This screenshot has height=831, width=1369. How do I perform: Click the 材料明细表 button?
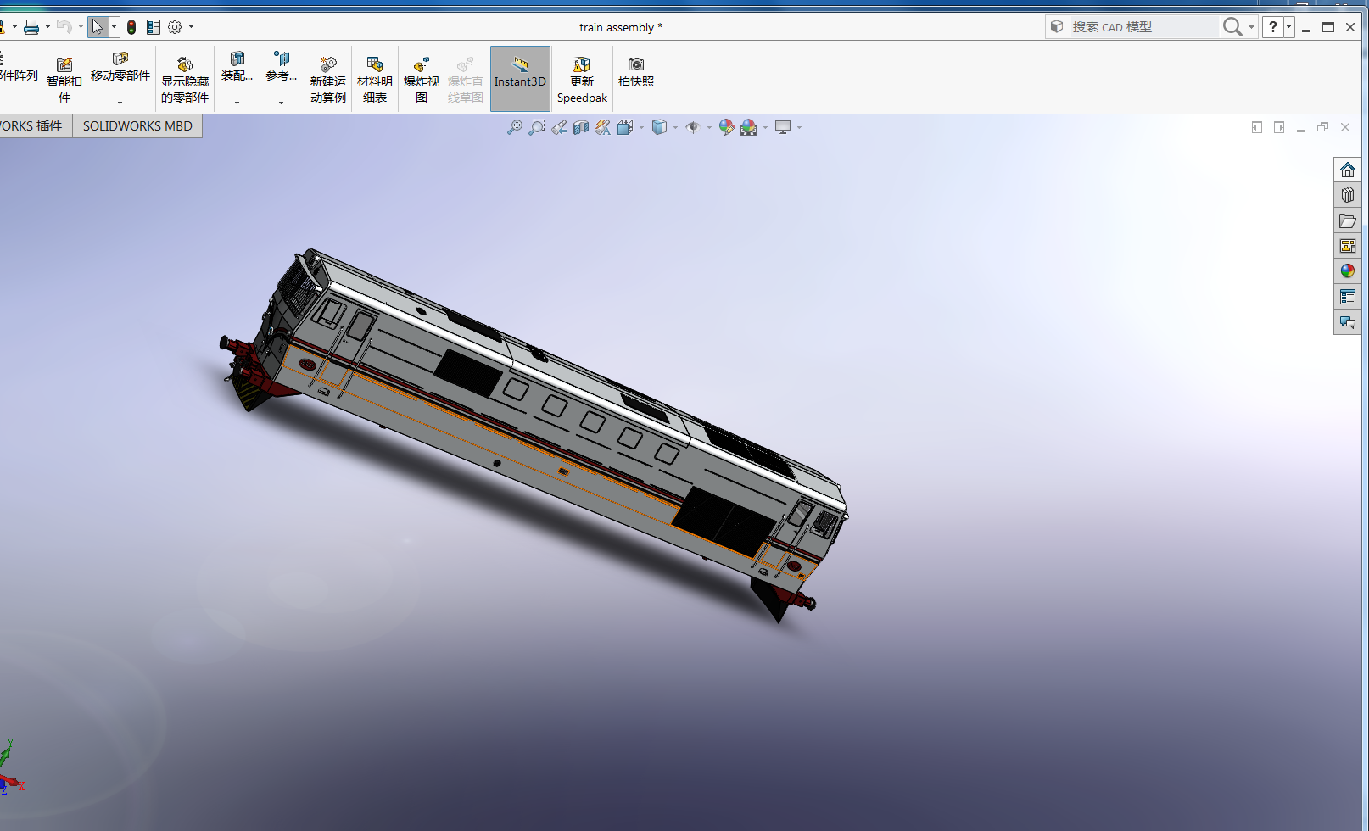374,80
